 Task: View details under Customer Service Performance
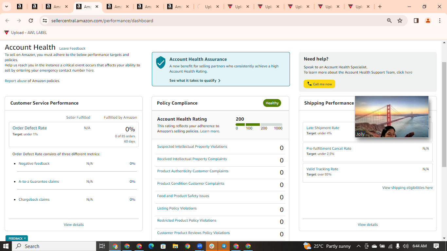click(x=74, y=225)
